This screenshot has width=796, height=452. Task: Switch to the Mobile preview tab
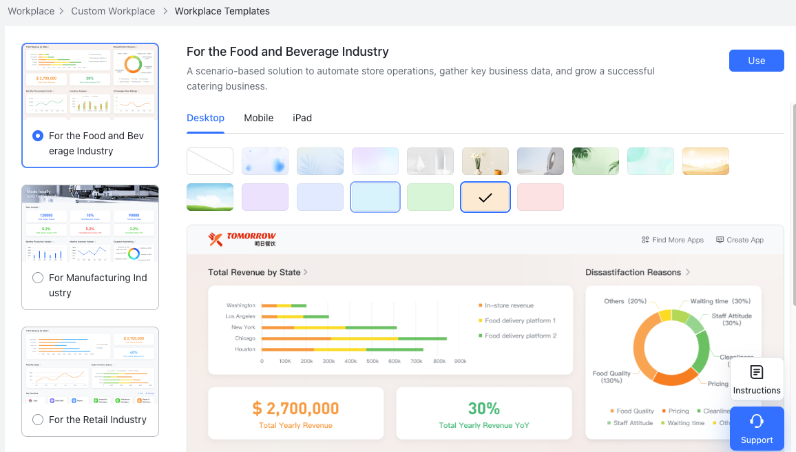(x=258, y=118)
